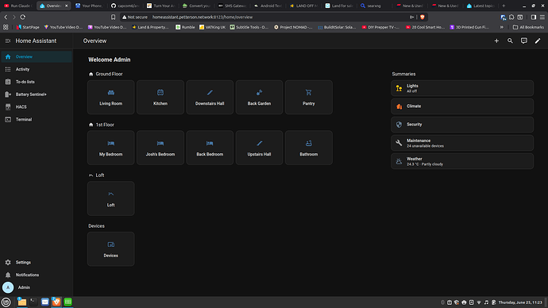Open the Maintenance unavailable devices summary
This screenshot has height=308, width=548.
(462, 143)
